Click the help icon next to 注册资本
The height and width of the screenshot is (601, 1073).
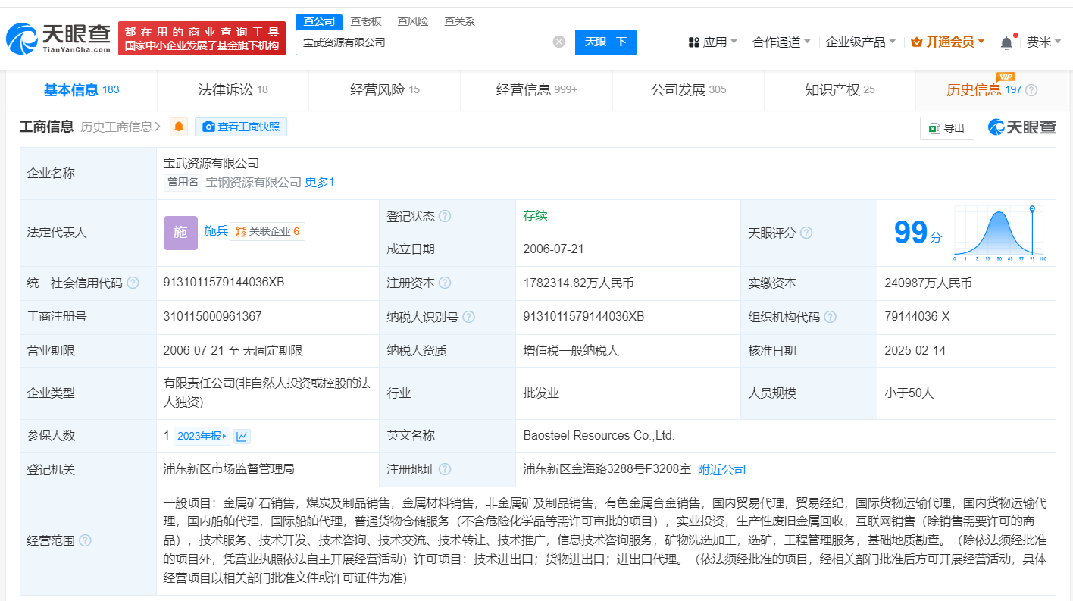(x=445, y=283)
